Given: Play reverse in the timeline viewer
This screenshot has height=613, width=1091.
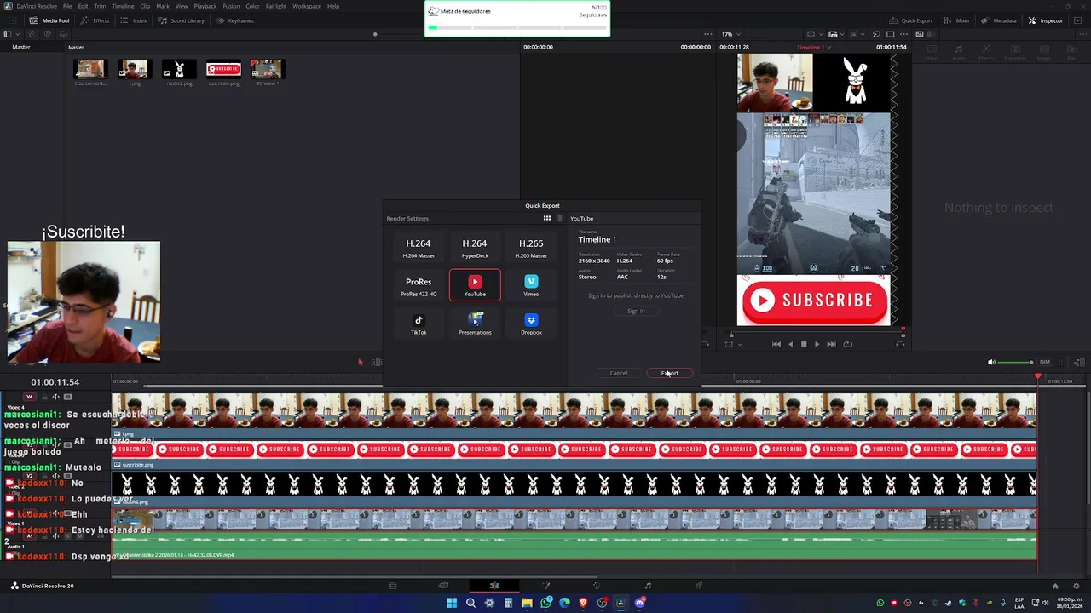Looking at the screenshot, I should point(790,344).
